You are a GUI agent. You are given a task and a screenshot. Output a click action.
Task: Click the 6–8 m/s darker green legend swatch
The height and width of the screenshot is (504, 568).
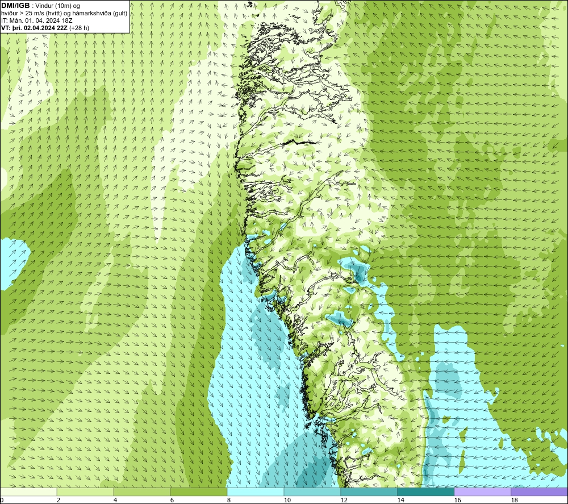199,492
